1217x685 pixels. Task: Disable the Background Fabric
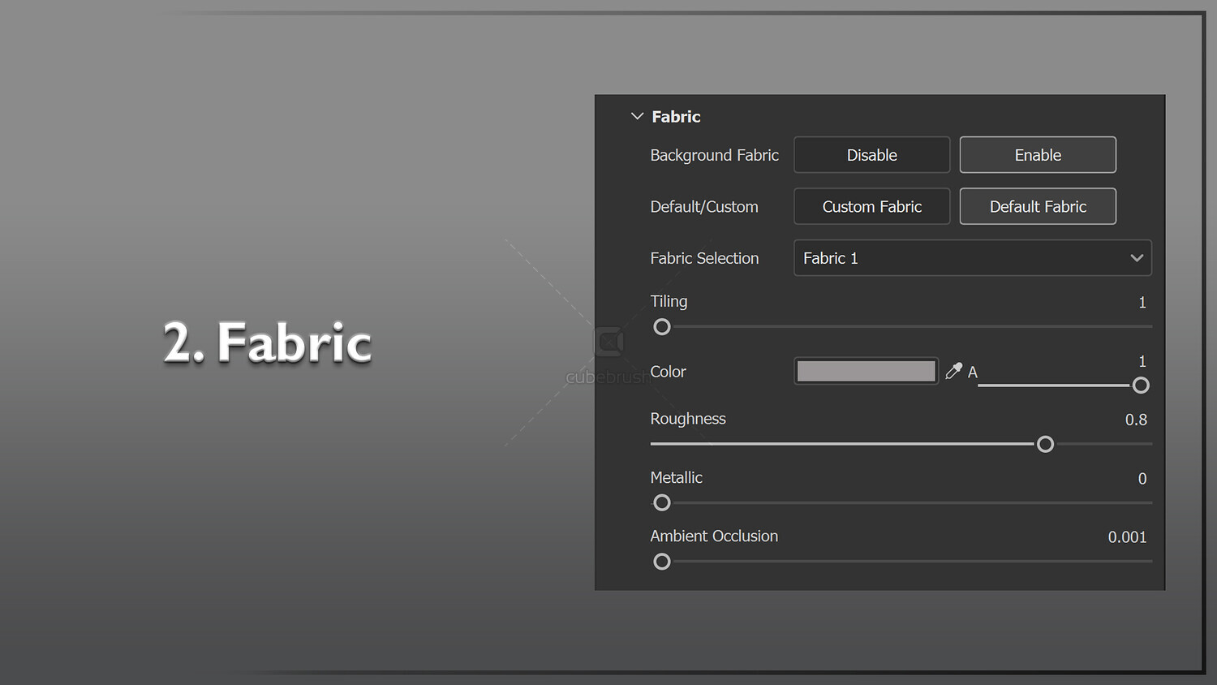(x=871, y=155)
